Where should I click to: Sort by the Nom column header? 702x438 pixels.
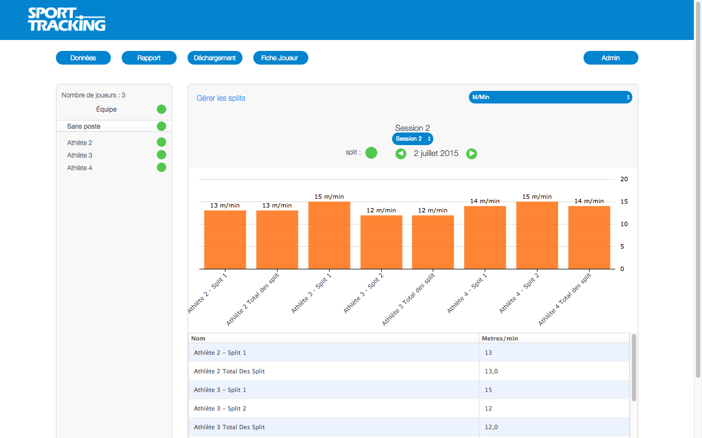pos(333,338)
